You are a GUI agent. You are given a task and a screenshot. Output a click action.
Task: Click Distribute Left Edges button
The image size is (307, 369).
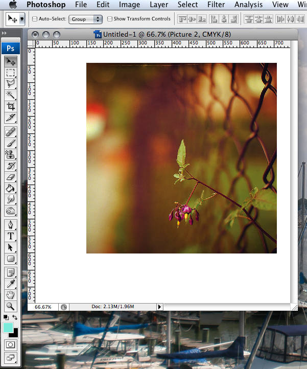tap(280, 19)
